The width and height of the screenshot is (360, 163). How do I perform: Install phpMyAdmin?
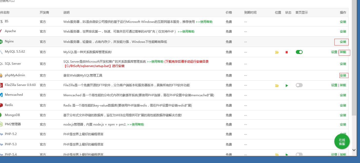[x=343, y=75]
